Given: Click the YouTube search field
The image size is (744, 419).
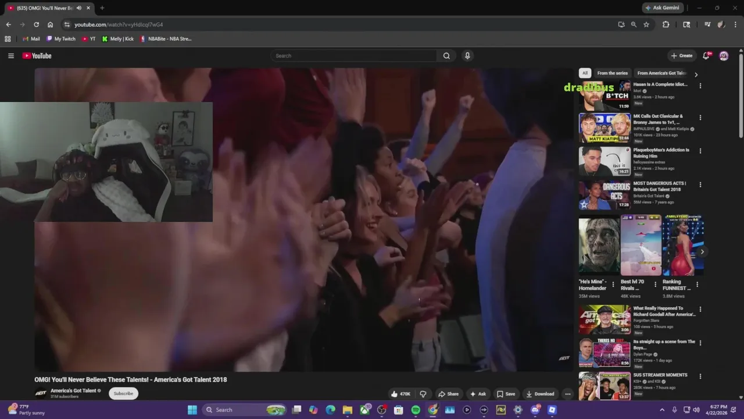Looking at the screenshot, I should point(355,56).
